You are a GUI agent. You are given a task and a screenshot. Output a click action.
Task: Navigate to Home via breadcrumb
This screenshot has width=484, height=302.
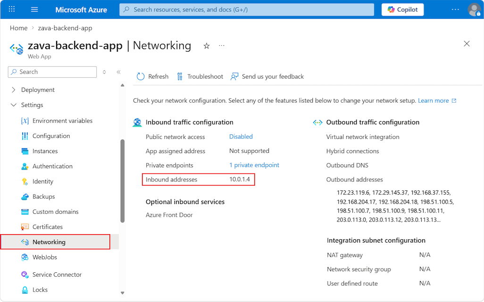(x=18, y=28)
